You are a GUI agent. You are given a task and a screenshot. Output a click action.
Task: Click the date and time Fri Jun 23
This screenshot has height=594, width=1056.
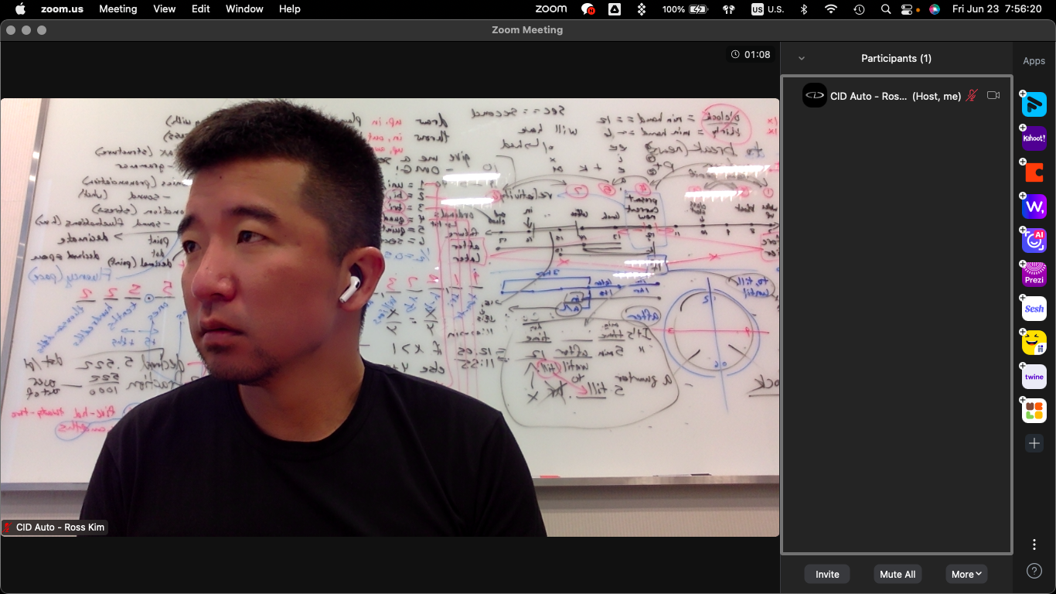point(996,9)
